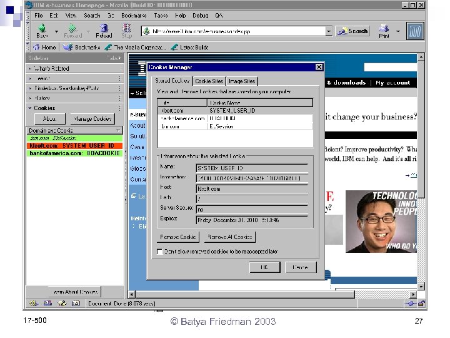Open the sidebar Tabs menu
Viewport: 450px width, 338px height.
pyautogui.click(x=114, y=58)
